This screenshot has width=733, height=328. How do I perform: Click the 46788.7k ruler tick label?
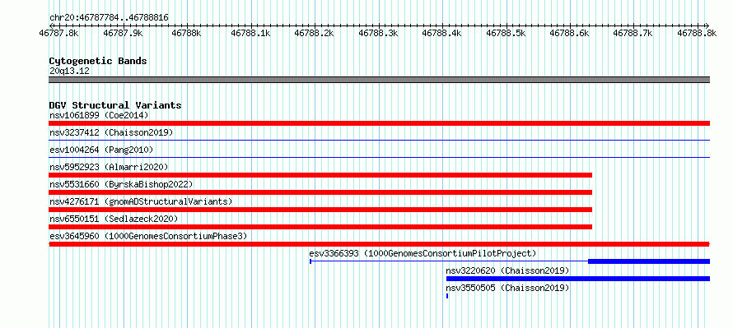point(633,33)
